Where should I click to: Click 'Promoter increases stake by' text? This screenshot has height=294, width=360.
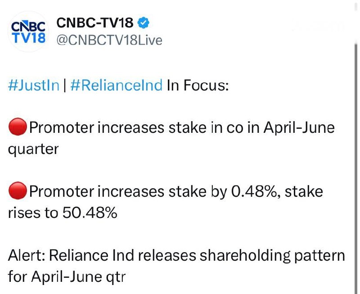[128, 192]
